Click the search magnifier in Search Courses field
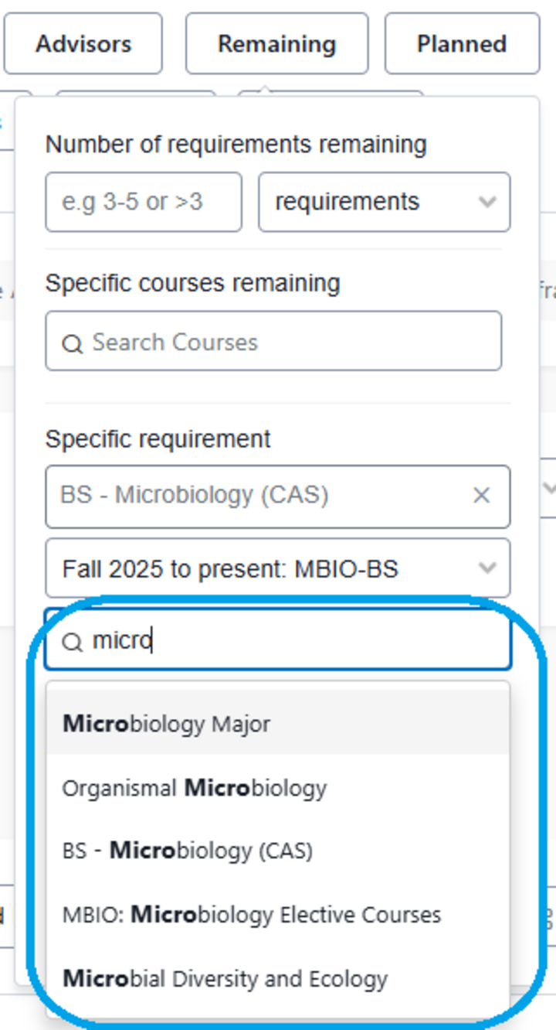556x1030 pixels. coord(73,342)
